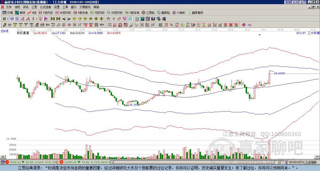Click the red grid table tool icon
320x171 pixels.
coord(142,25)
